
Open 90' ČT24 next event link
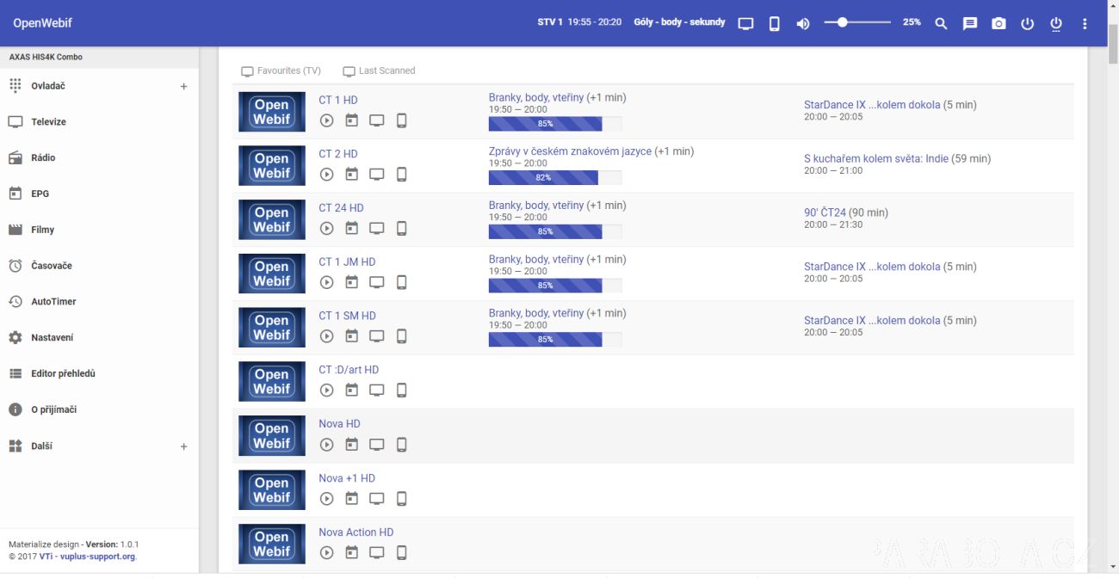825,212
